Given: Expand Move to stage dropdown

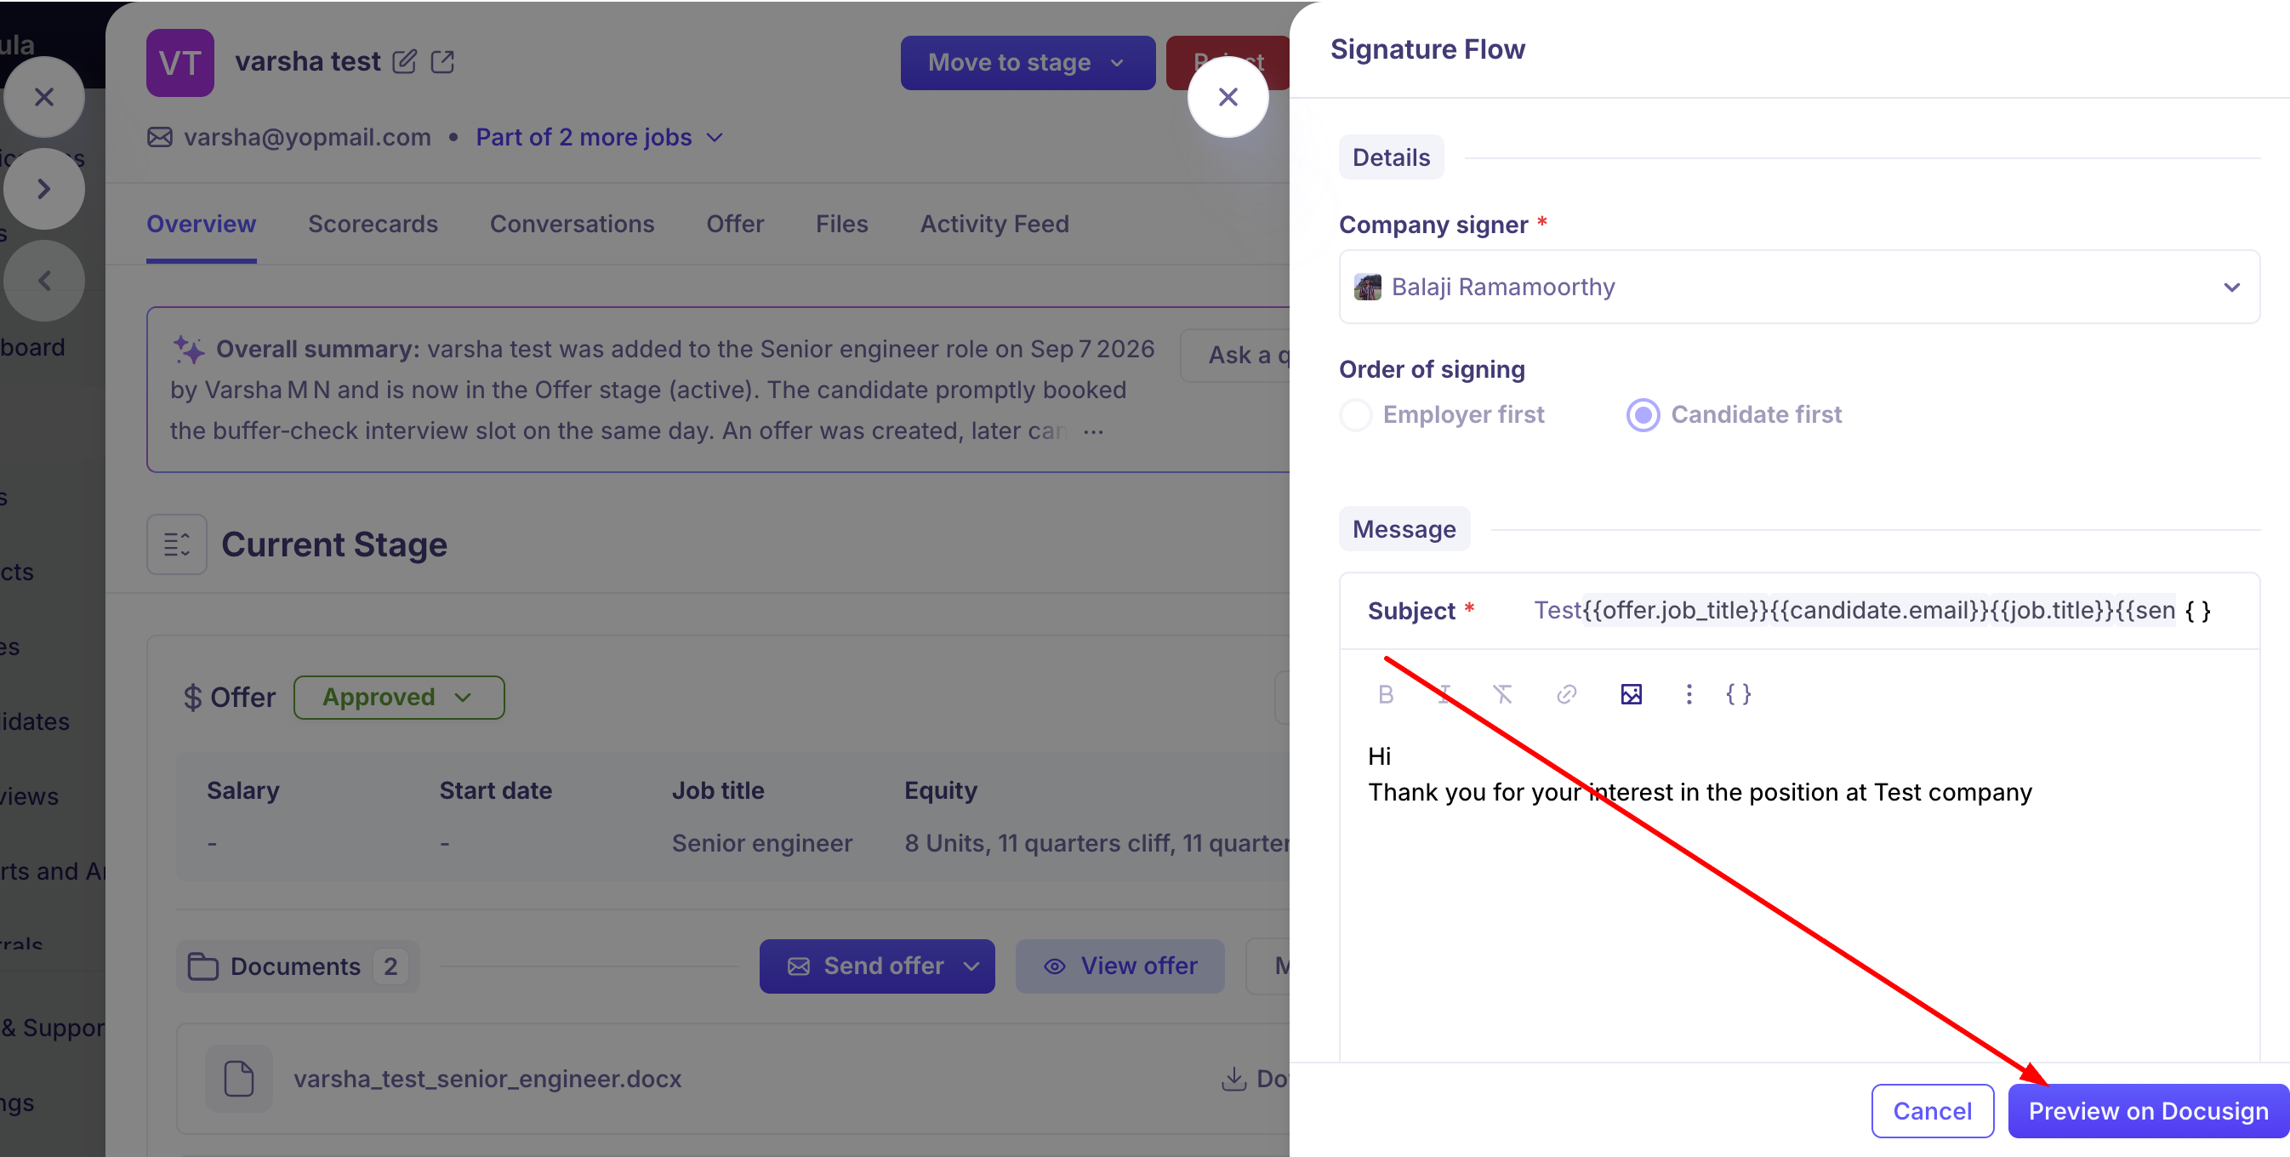Looking at the screenshot, I should [1027, 62].
